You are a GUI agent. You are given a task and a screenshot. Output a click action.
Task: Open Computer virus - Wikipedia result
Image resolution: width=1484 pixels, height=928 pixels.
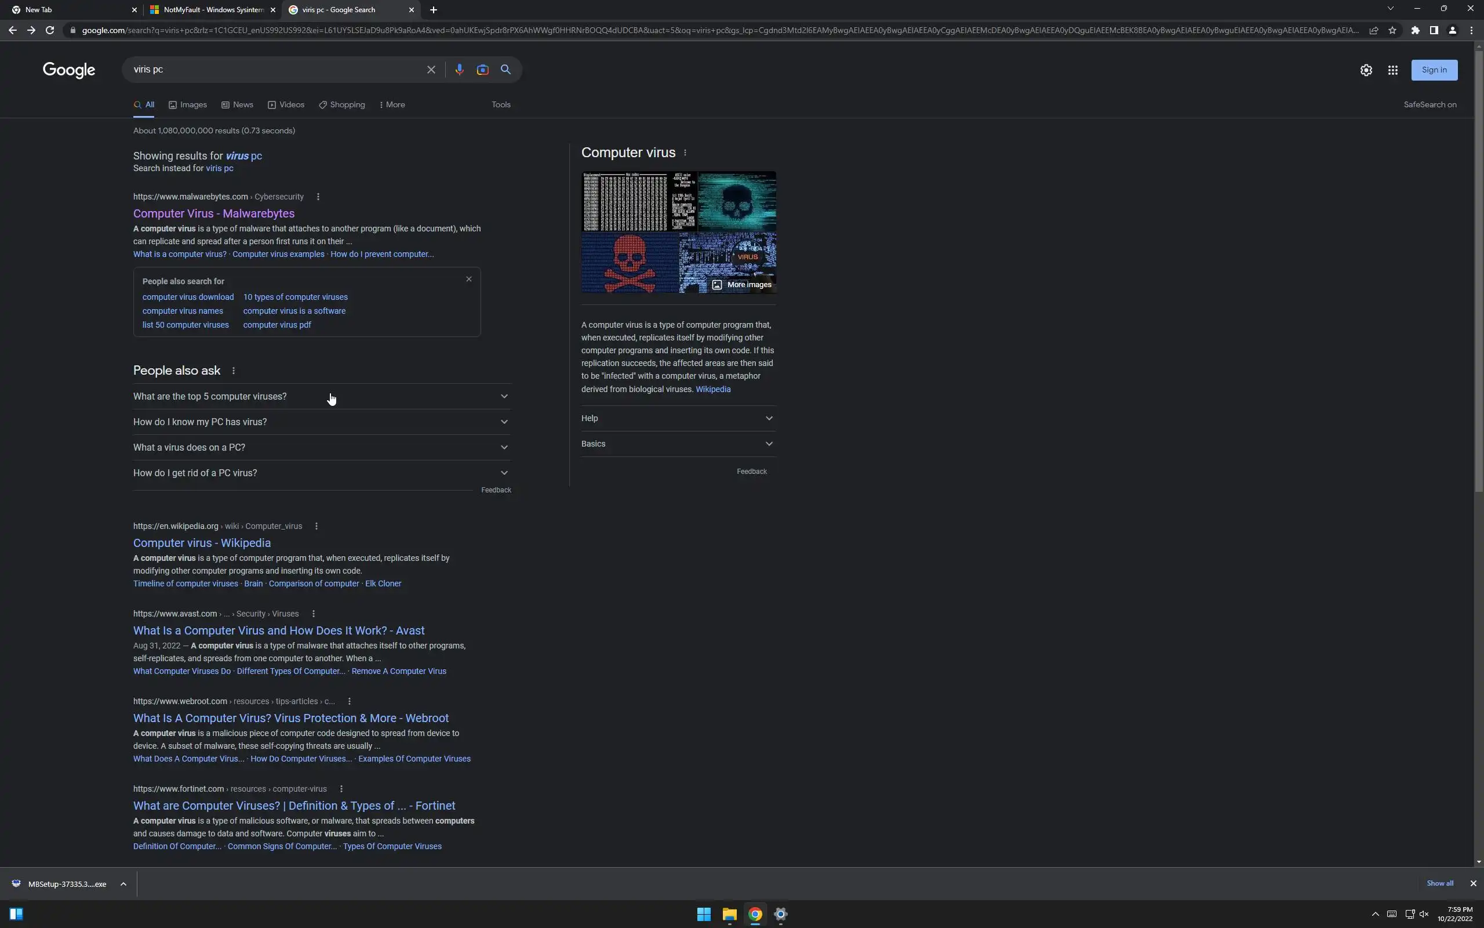pos(202,542)
